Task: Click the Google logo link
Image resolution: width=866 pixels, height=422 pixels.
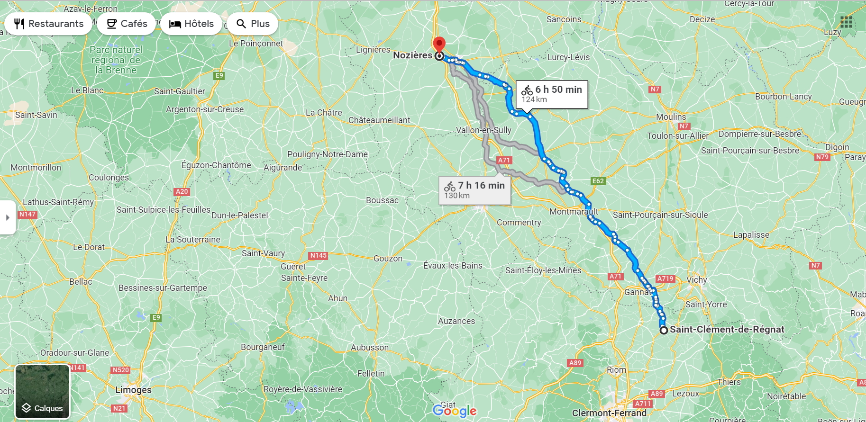Action: (454, 411)
